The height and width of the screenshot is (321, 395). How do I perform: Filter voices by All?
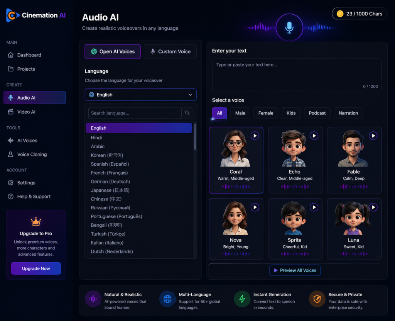point(219,113)
